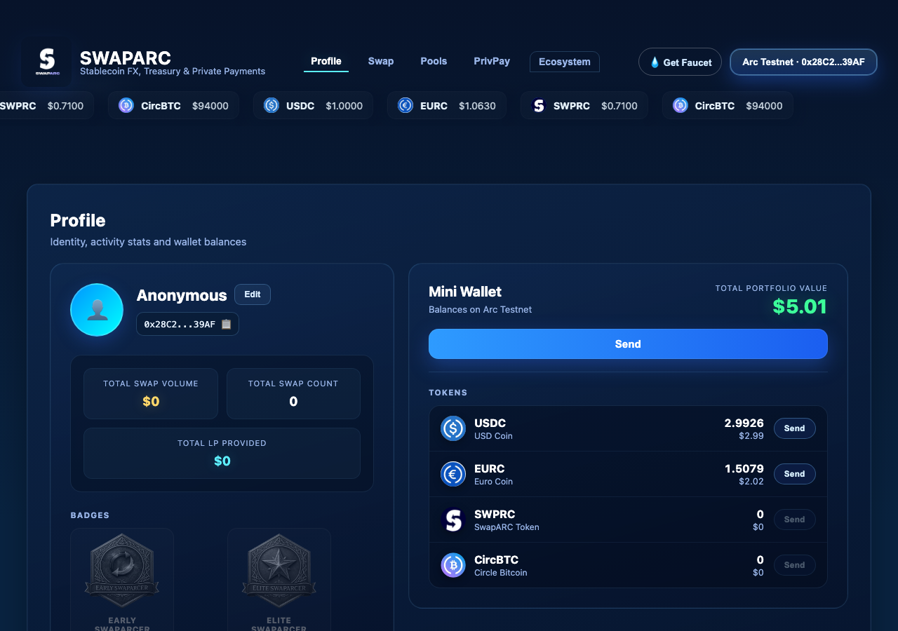Viewport: 898px width, 631px height.
Task: Click the USDC coin icon in the price ticker
Action: pyautogui.click(x=272, y=105)
